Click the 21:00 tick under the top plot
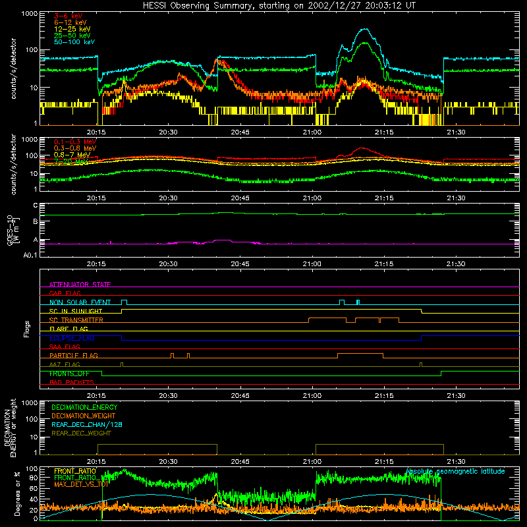This screenshot has width=527, height=527. pos(312,132)
